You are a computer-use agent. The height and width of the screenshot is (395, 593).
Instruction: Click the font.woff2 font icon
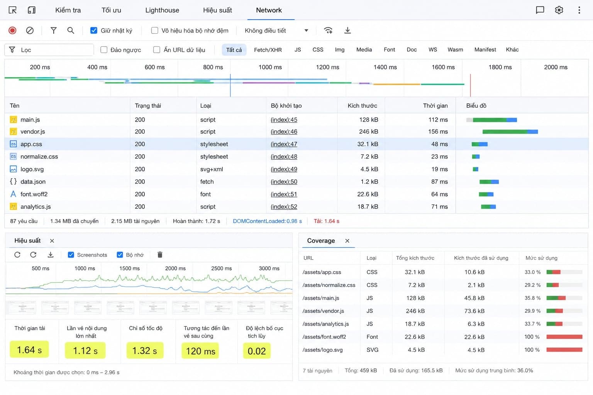coord(13,194)
